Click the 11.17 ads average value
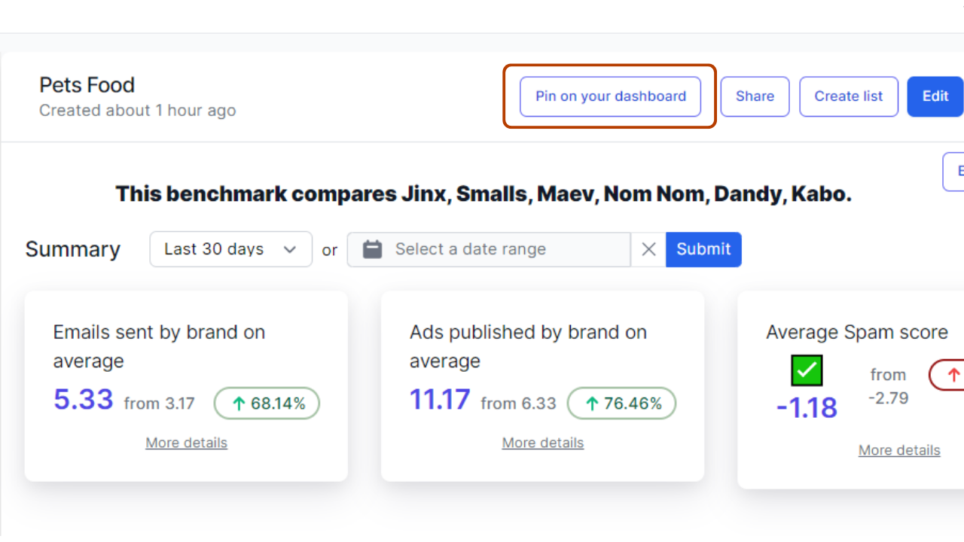The height and width of the screenshot is (542, 964). click(x=440, y=400)
